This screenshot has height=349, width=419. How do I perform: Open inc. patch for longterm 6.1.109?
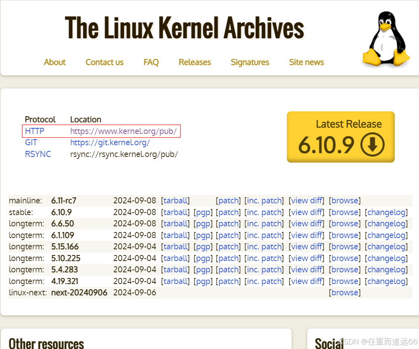tap(264, 235)
